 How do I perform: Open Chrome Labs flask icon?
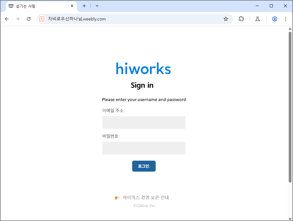[x=258, y=19]
